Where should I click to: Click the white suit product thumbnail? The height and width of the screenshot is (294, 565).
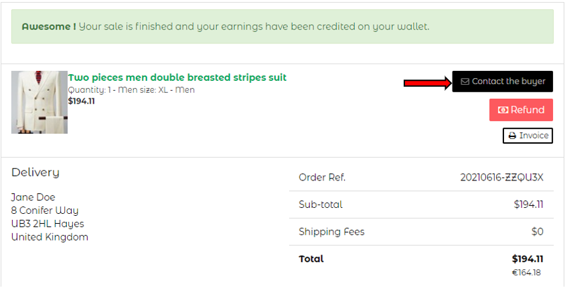tap(39, 102)
